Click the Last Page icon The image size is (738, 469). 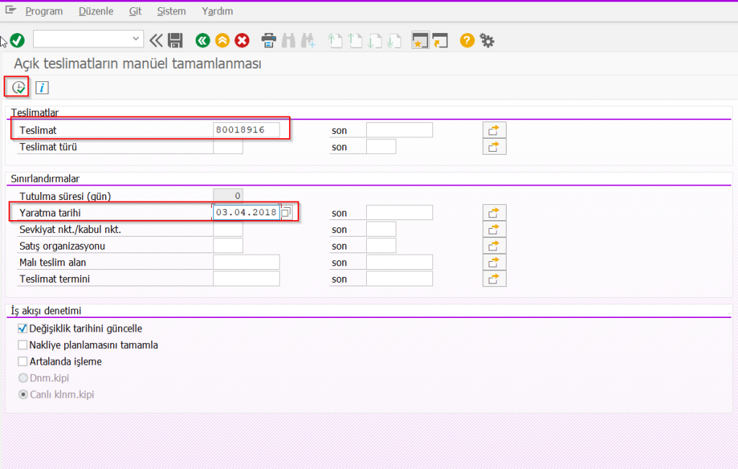[x=394, y=40]
